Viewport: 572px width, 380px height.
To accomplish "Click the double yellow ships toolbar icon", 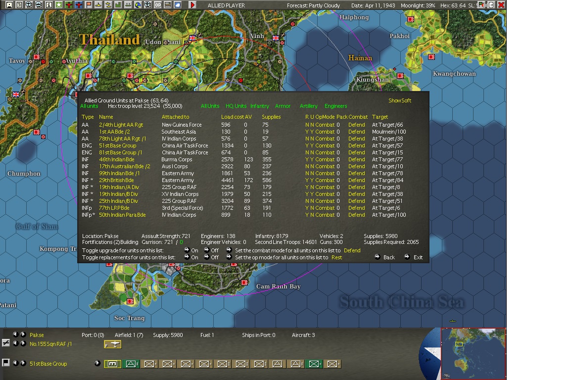I will click(x=108, y=5).
